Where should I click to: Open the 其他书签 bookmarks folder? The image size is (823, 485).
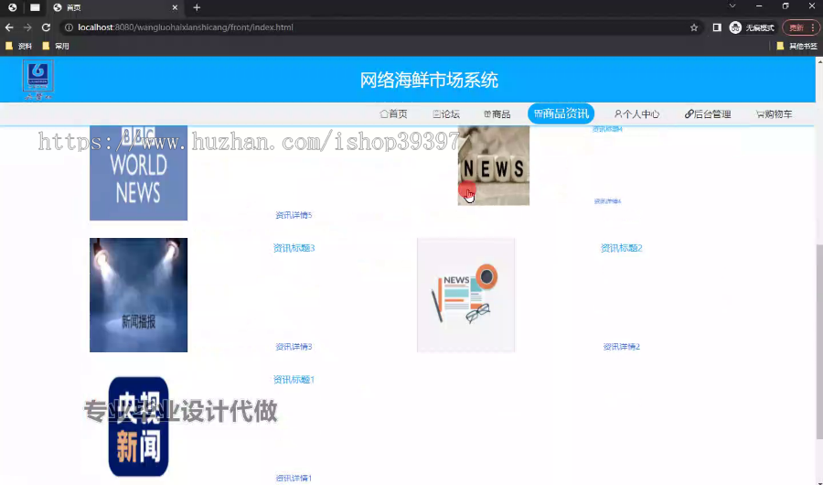point(796,47)
